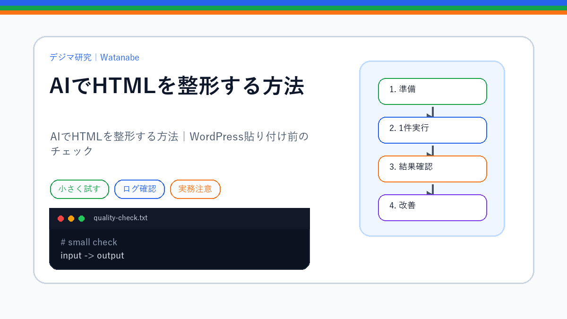
Task: Click the 'input -> output' code line
Action: 92,256
